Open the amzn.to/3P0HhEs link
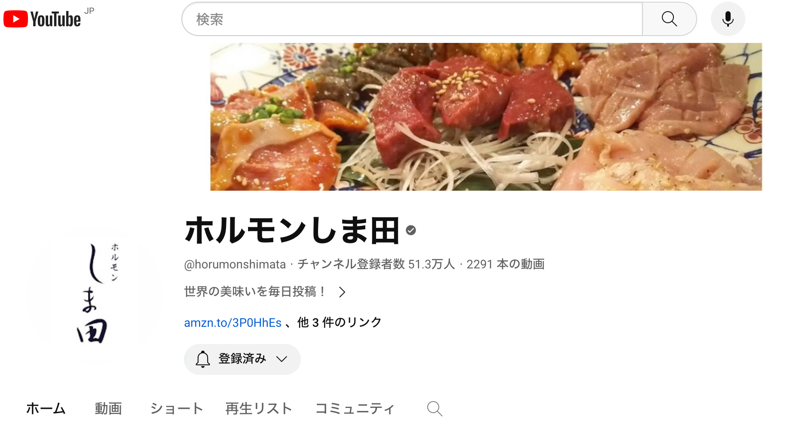Screen dimensions: 805x426 point(233,323)
